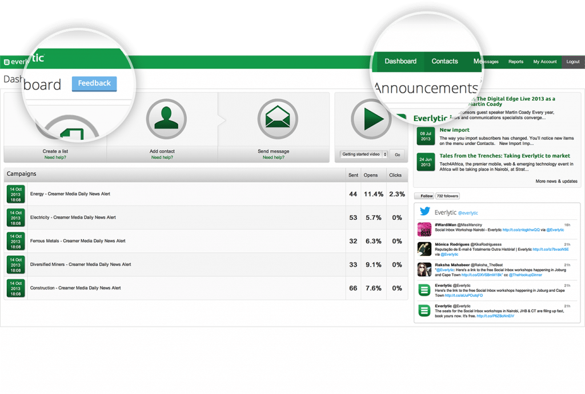
Task: Open Ferrous Metals - Creamer Media Daily News Alert
Action: [78, 241]
